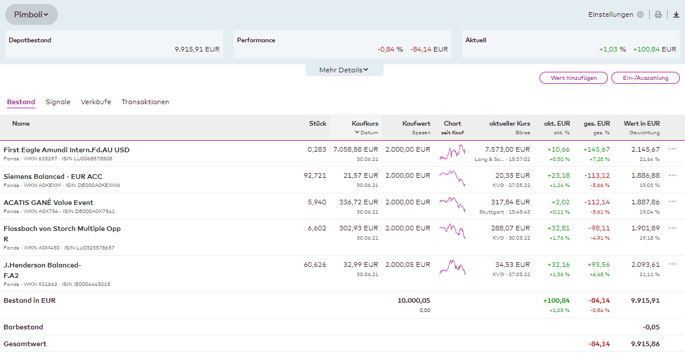Click the J.Henderson Balanced chart thumbnail
This screenshot has width=685, height=356.
point(452,267)
